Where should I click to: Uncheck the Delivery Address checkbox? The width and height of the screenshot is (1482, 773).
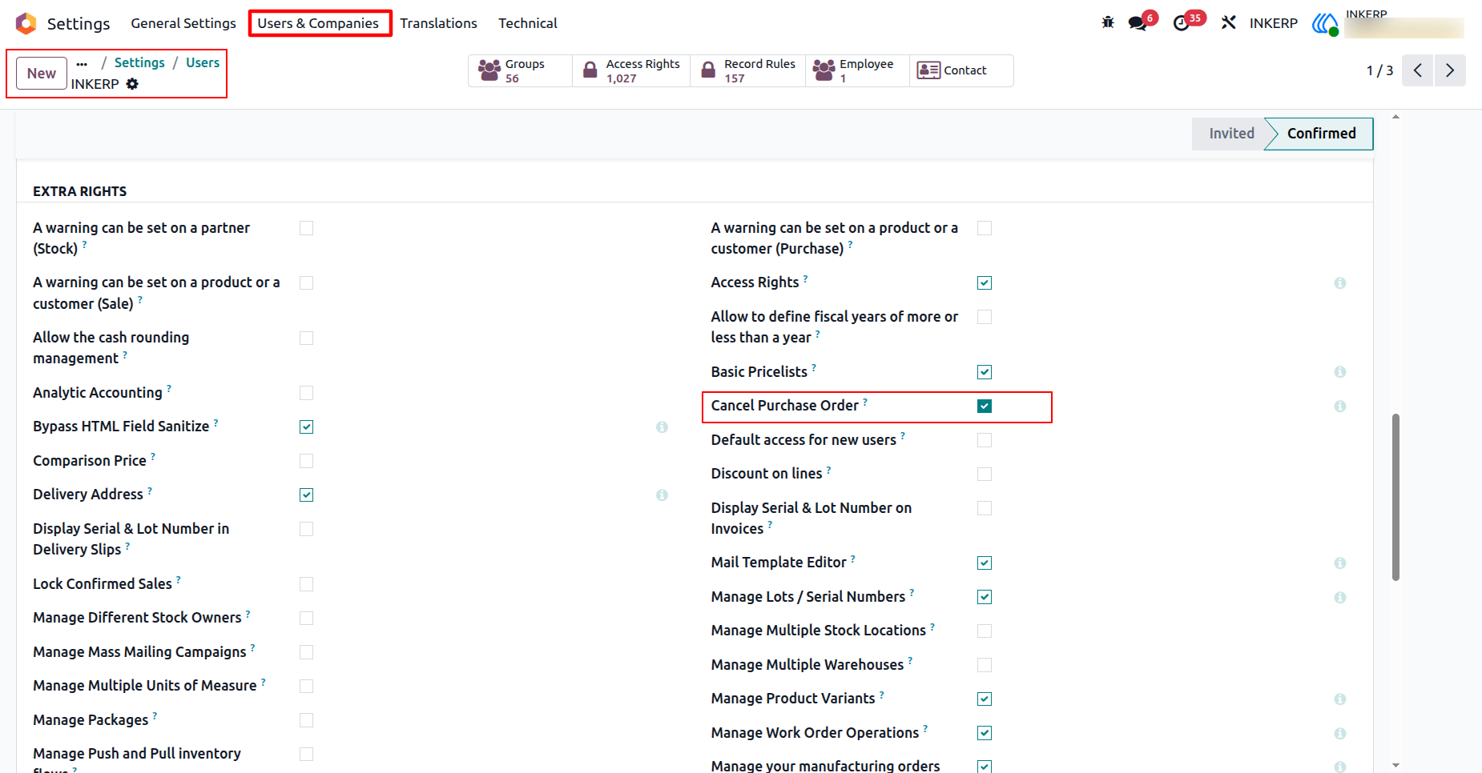pyautogui.click(x=306, y=495)
